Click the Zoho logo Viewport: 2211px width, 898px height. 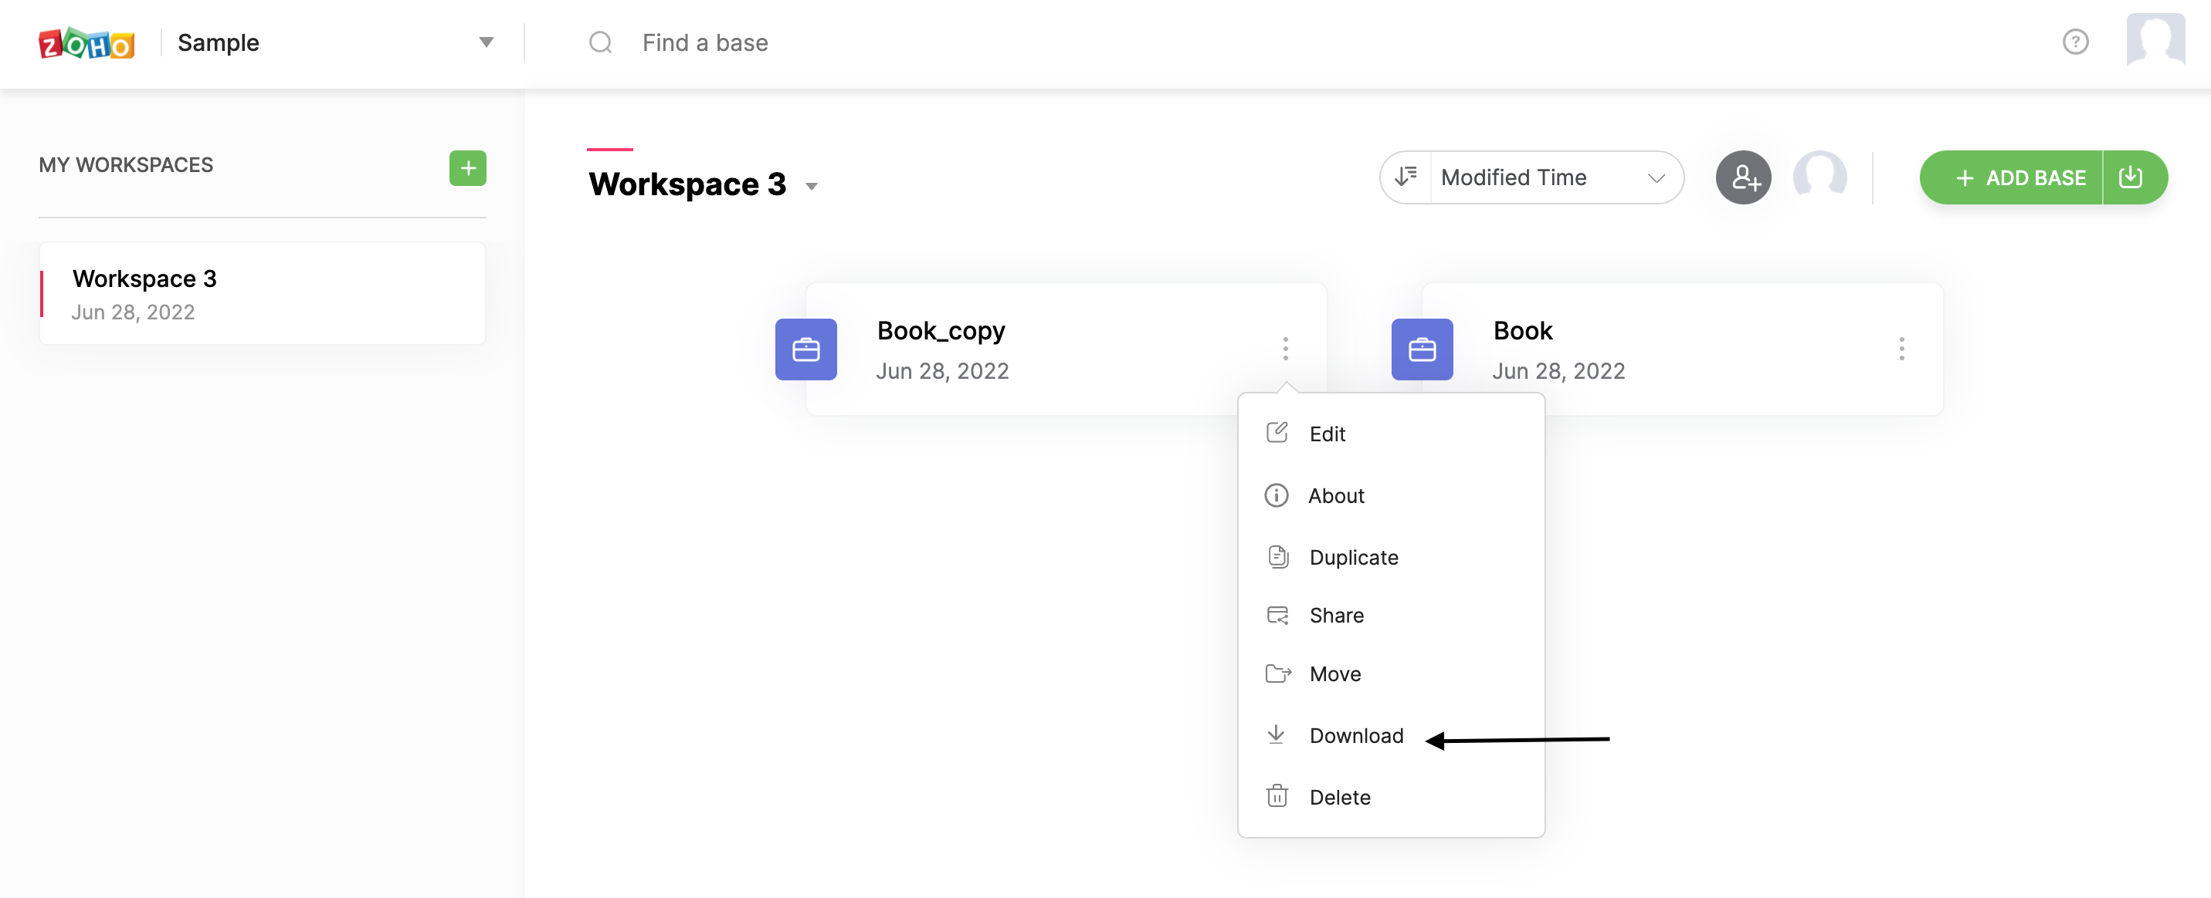click(x=86, y=43)
